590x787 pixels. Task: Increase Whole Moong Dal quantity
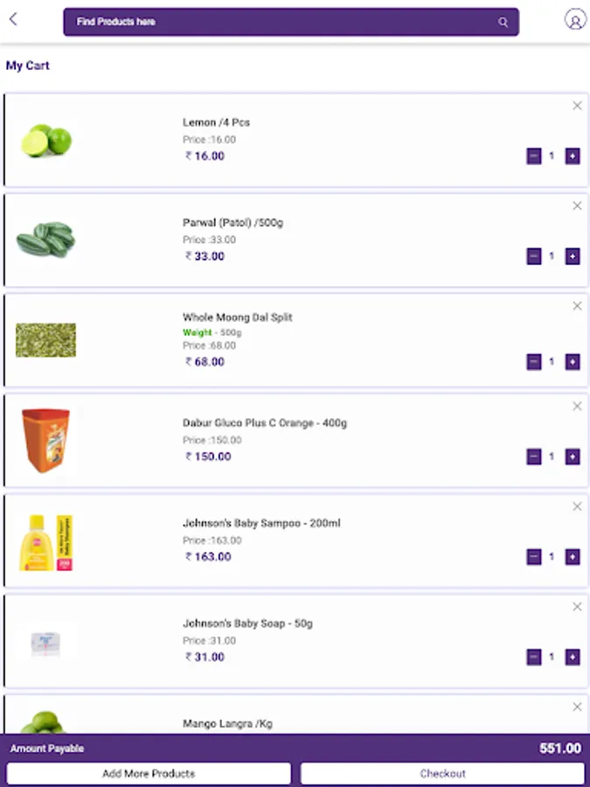point(573,362)
